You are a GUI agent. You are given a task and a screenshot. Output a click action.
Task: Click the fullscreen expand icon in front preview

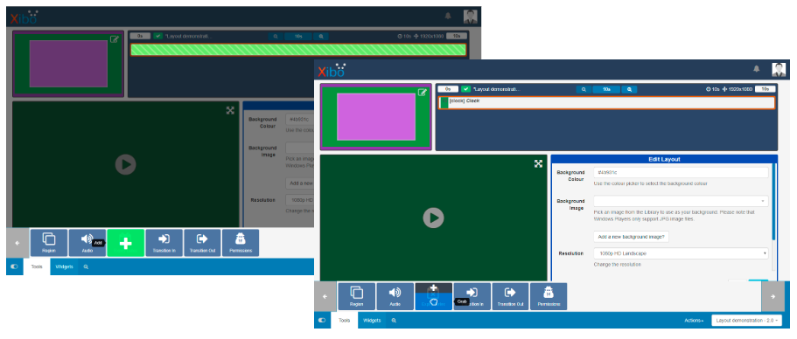[x=538, y=163]
